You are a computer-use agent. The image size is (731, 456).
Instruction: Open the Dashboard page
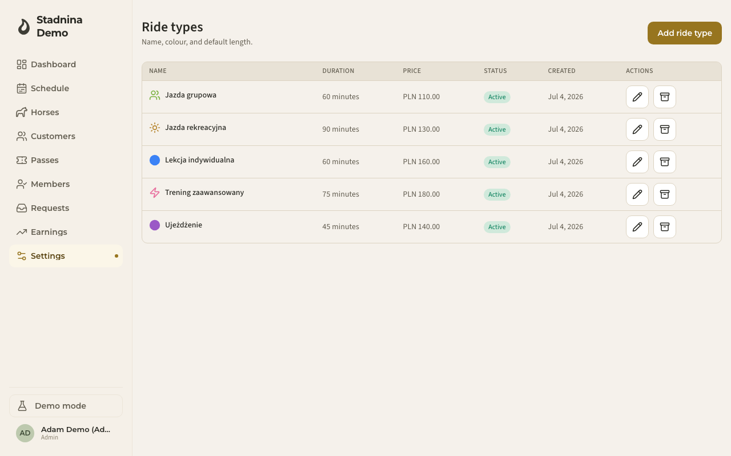pos(66,64)
